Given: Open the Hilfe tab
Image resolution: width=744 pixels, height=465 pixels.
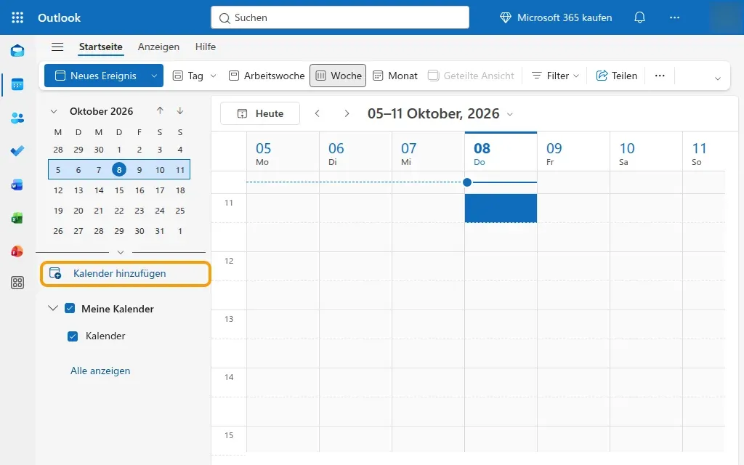Looking at the screenshot, I should tap(206, 46).
